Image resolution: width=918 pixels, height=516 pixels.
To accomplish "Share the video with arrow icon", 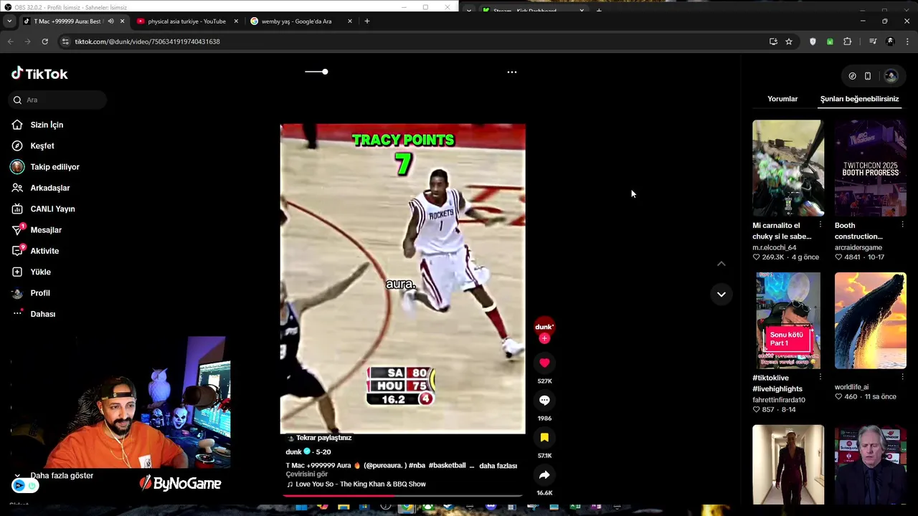I will (x=544, y=475).
